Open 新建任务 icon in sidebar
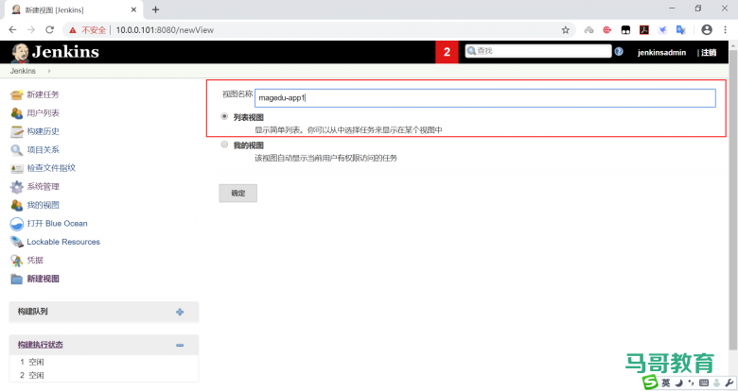The image size is (738, 391). pyautogui.click(x=16, y=95)
